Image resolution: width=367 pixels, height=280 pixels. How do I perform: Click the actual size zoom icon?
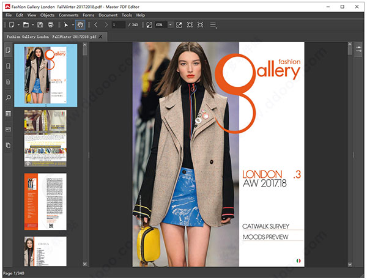point(179,25)
